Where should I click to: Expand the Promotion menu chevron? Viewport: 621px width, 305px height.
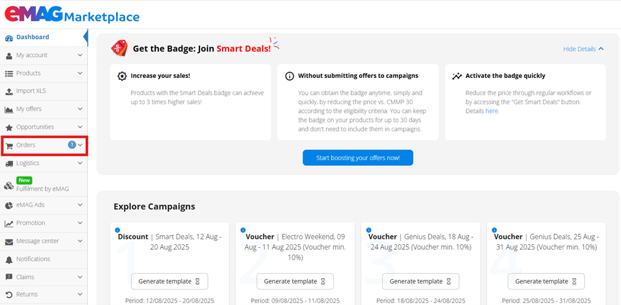tap(80, 223)
